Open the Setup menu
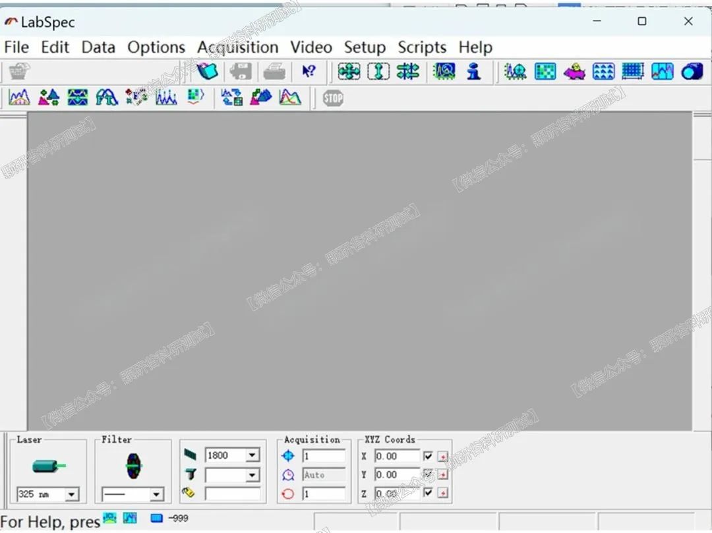The height and width of the screenshot is (533, 712). point(365,47)
